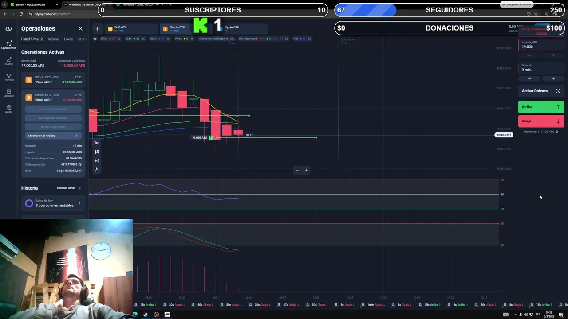Switch to the Forex operations tab
The image size is (568, 319).
[68, 39]
